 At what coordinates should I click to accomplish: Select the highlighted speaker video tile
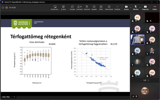tap(138, 40)
